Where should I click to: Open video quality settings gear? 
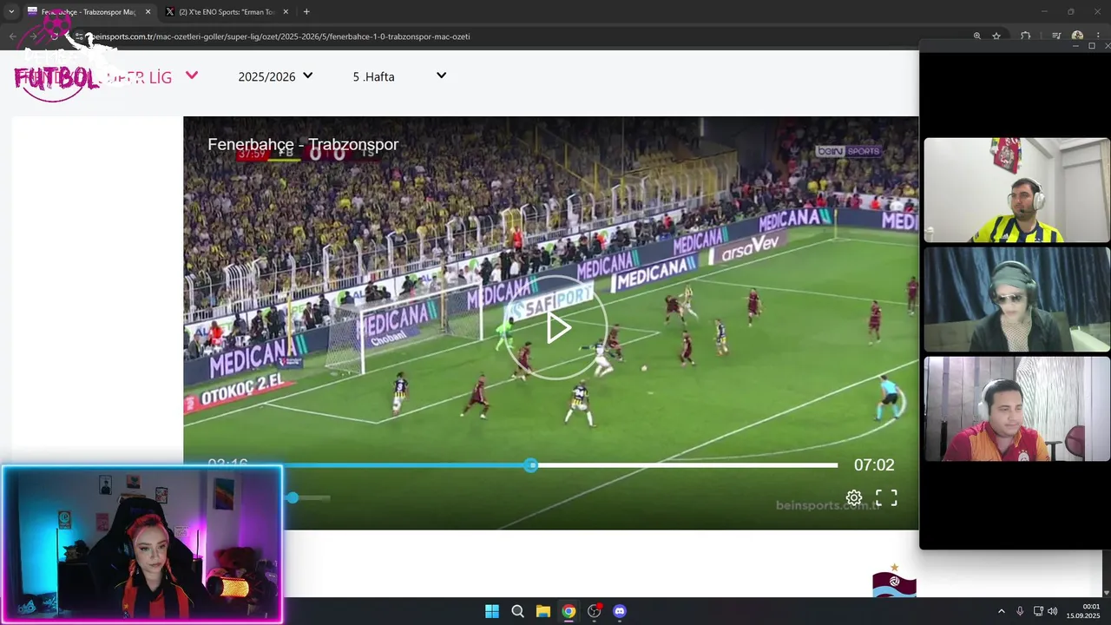(854, 497)
